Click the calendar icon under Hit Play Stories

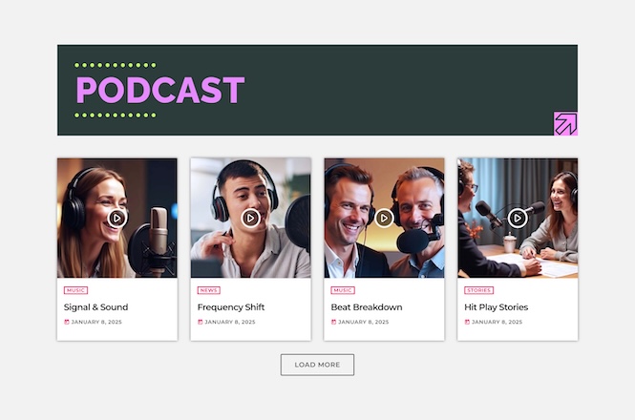[x=468, y=323]
